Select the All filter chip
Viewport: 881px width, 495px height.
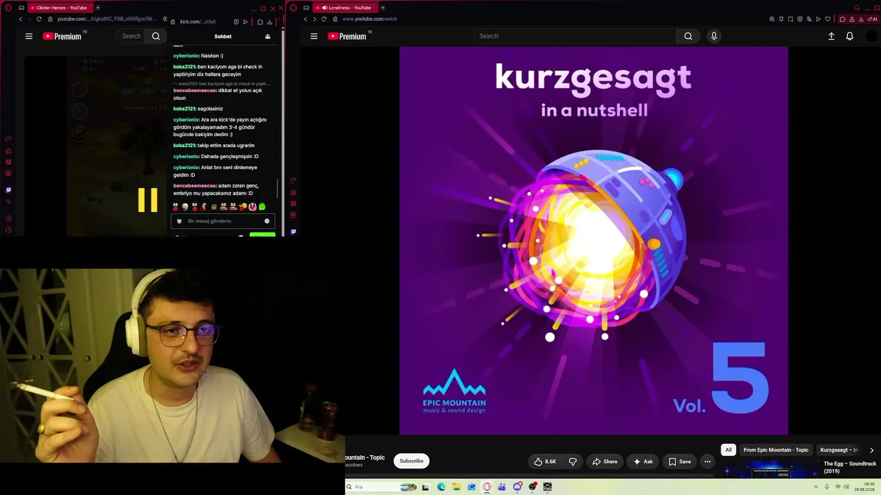728,450
